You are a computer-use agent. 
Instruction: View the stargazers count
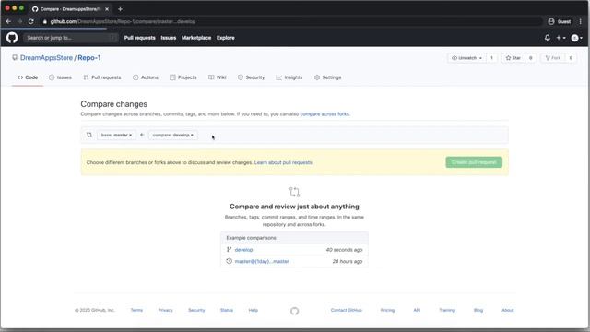tap(531, 58)
